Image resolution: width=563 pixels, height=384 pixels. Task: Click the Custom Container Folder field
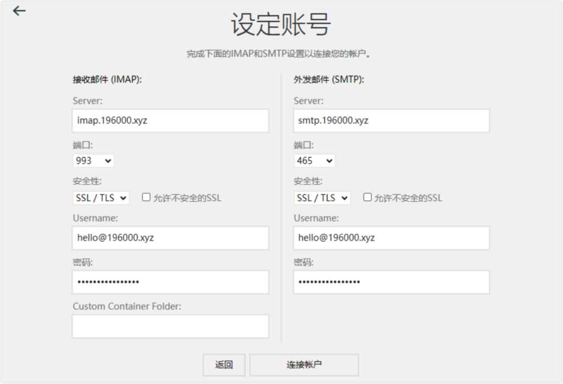pyautogui.click(x=170, y=326)
